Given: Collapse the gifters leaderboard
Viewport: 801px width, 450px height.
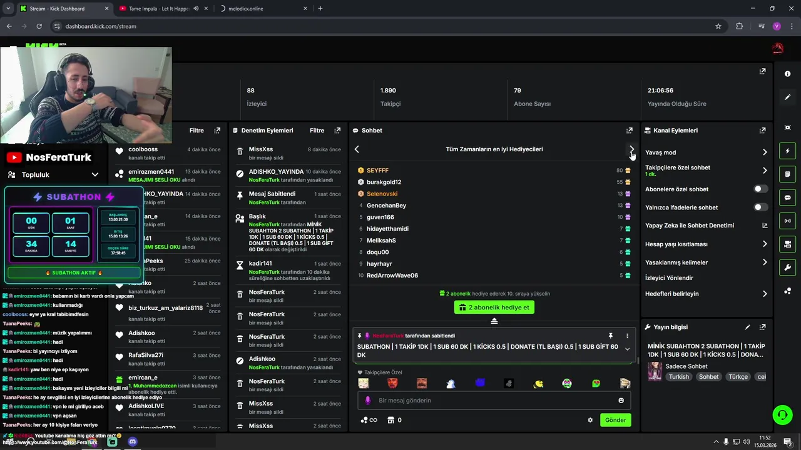Looking at the screenshot, I should tap(494, 321).
